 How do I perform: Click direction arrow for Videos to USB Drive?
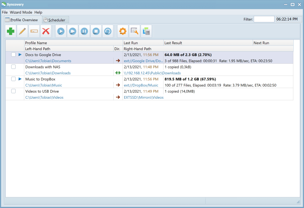coord(118,97)
